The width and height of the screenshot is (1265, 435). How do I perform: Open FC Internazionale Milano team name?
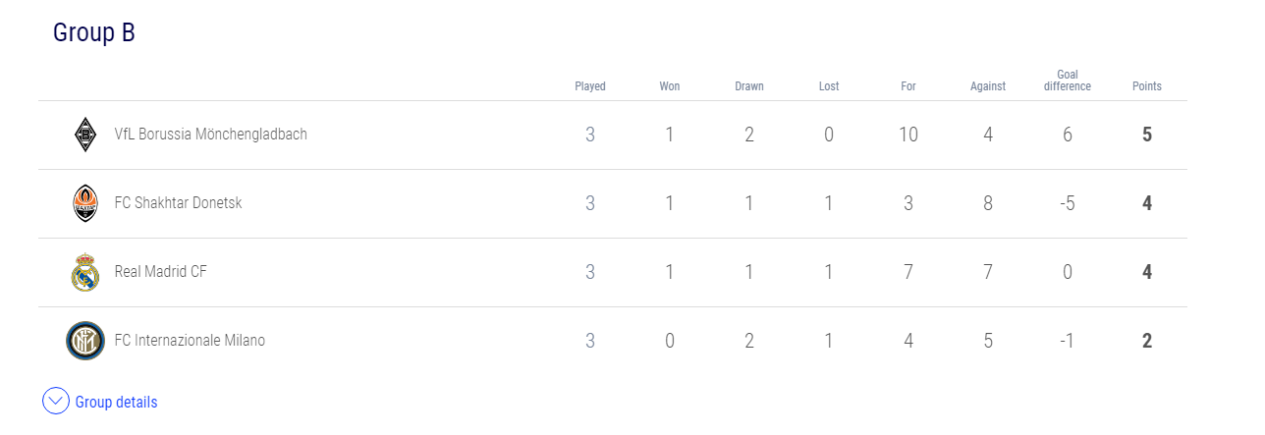pyautogui.click(x=190, y=341)
